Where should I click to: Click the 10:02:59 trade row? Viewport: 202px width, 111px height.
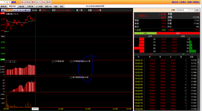click(x=166, y=88)
